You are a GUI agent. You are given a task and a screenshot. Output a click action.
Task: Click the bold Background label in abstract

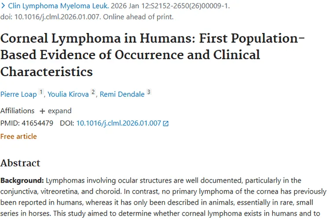point(22,180)
